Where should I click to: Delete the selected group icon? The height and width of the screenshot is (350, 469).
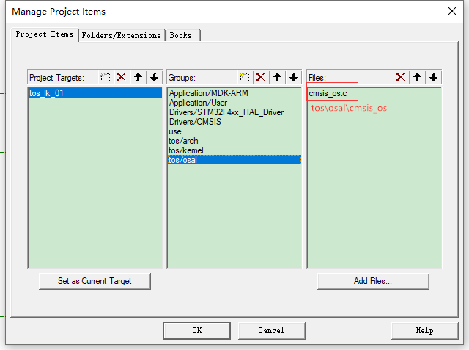[261, 77]
